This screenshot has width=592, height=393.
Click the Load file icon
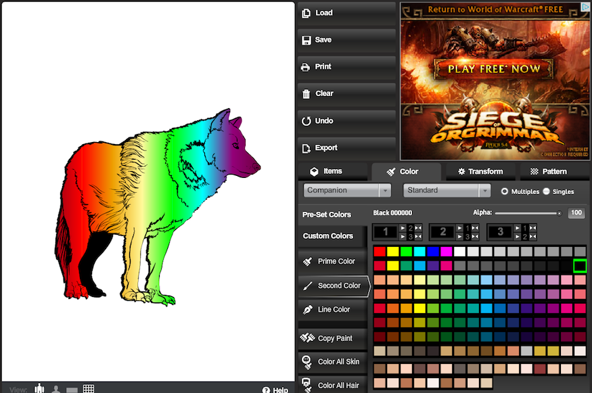click(306, 13)
